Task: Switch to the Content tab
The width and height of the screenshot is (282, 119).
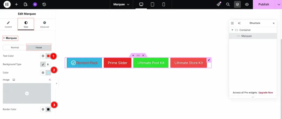Action: tap(8, 24)
